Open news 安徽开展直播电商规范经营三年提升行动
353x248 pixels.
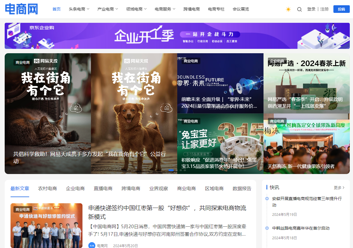[x=307, y=202]
